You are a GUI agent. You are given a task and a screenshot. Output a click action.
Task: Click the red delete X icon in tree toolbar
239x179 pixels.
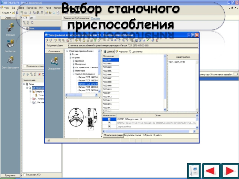pyautogui.click(x=39, y=74)
